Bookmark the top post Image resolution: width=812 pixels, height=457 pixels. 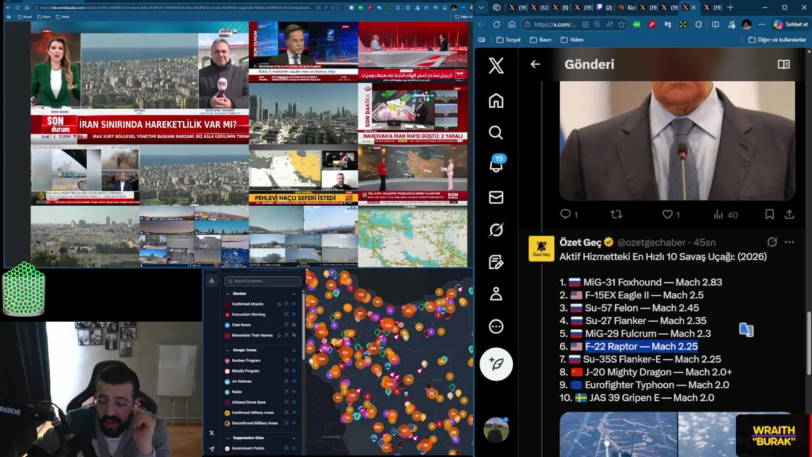(769, 215)
